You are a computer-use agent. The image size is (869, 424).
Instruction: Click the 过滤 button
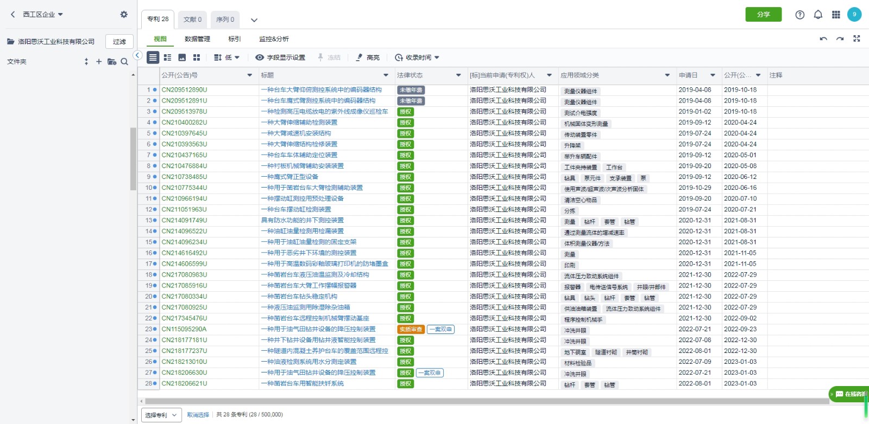coord(119,42)
